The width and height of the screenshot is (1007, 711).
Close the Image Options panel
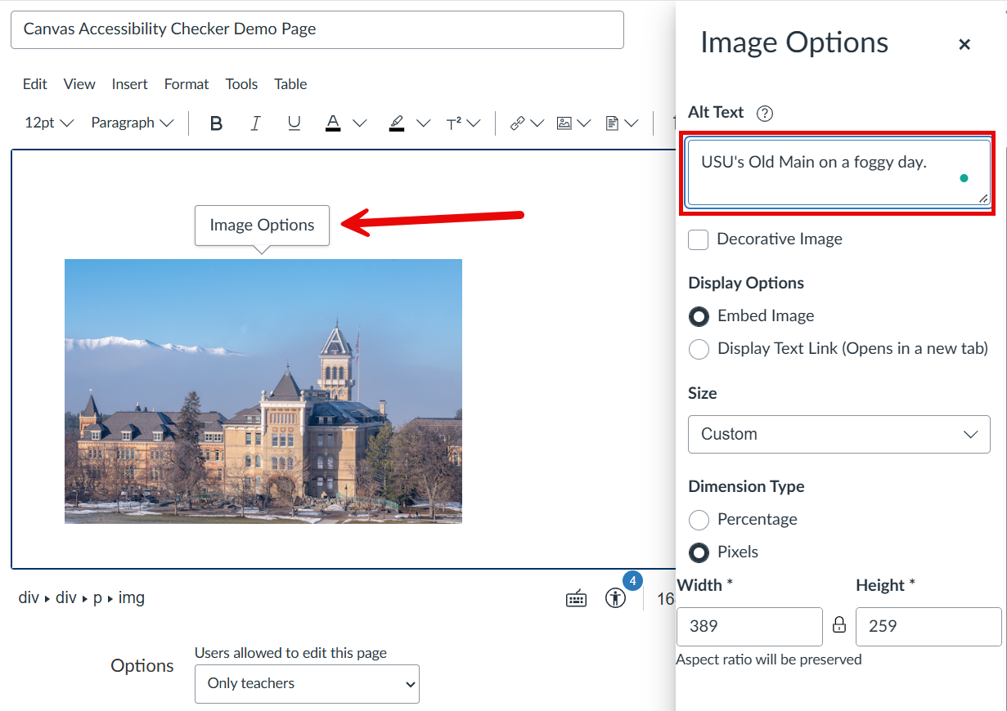pyautogui.click(x=964, y=44)
